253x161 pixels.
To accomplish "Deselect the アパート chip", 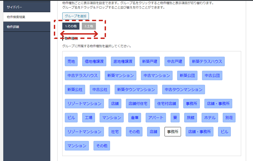I will point(156,118).
